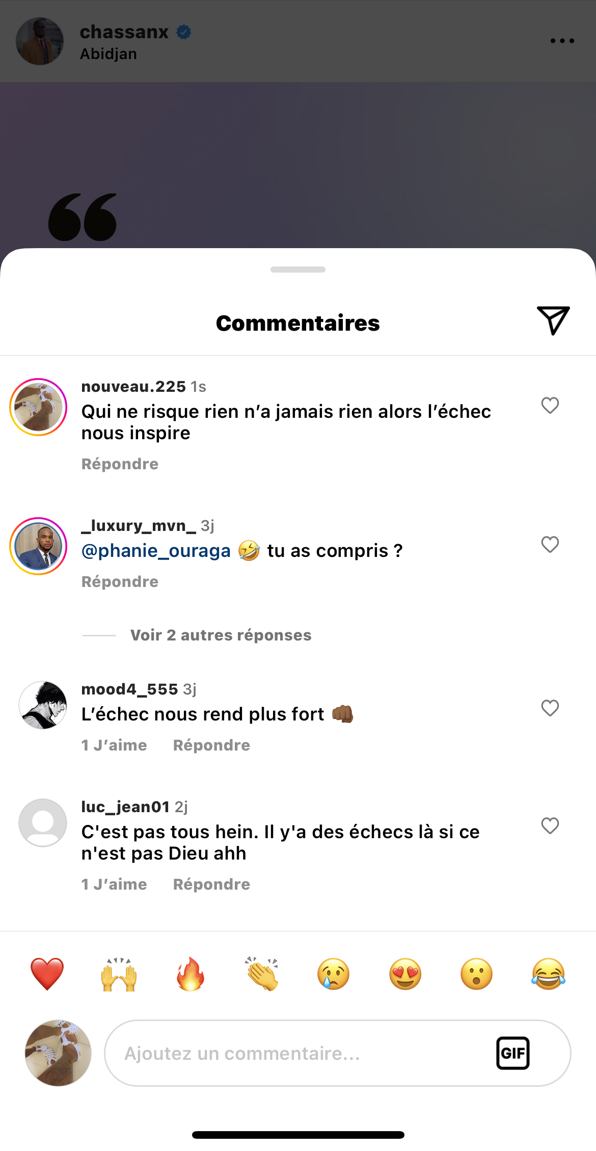Tap the GIF button in comment field
The height and width of the screenshot is (1151, 596).
pyautogui.click(x=512, y=1053)
